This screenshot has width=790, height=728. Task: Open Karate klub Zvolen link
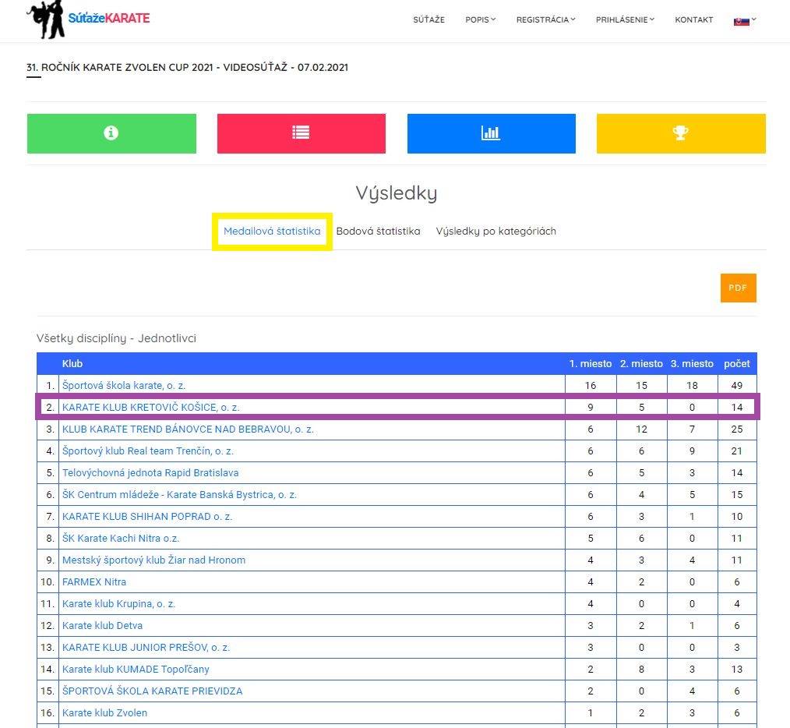point(105,712)
